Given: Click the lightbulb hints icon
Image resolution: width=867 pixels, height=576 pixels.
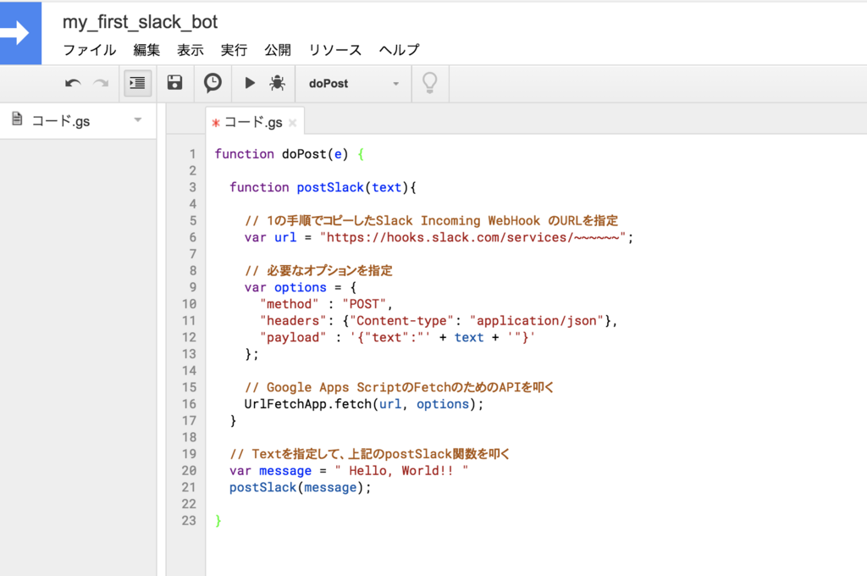Looking at the screenshot, I should point(429,83).
